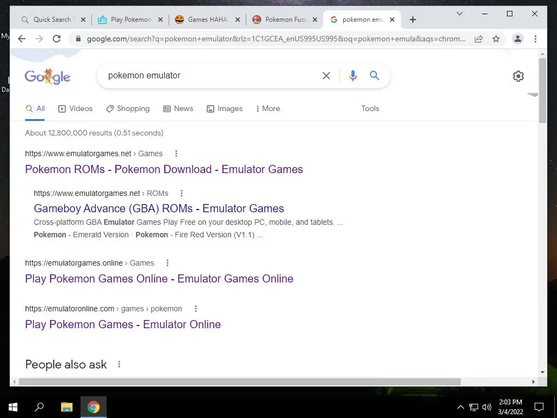Close the pokemon emulator Google tab
557x418 pixels.
392,20
